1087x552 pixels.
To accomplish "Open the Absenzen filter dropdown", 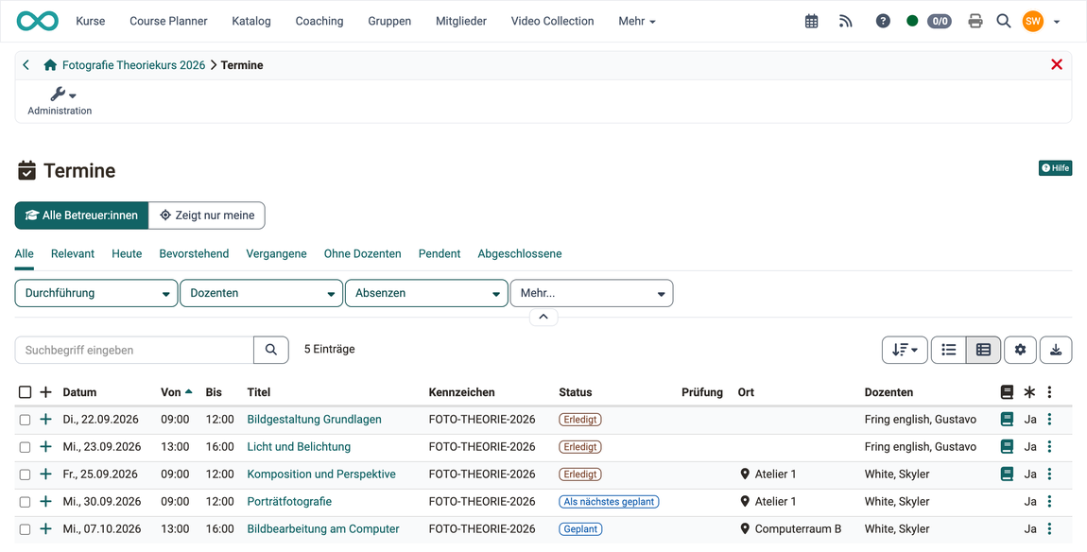I will coord(426,293).
